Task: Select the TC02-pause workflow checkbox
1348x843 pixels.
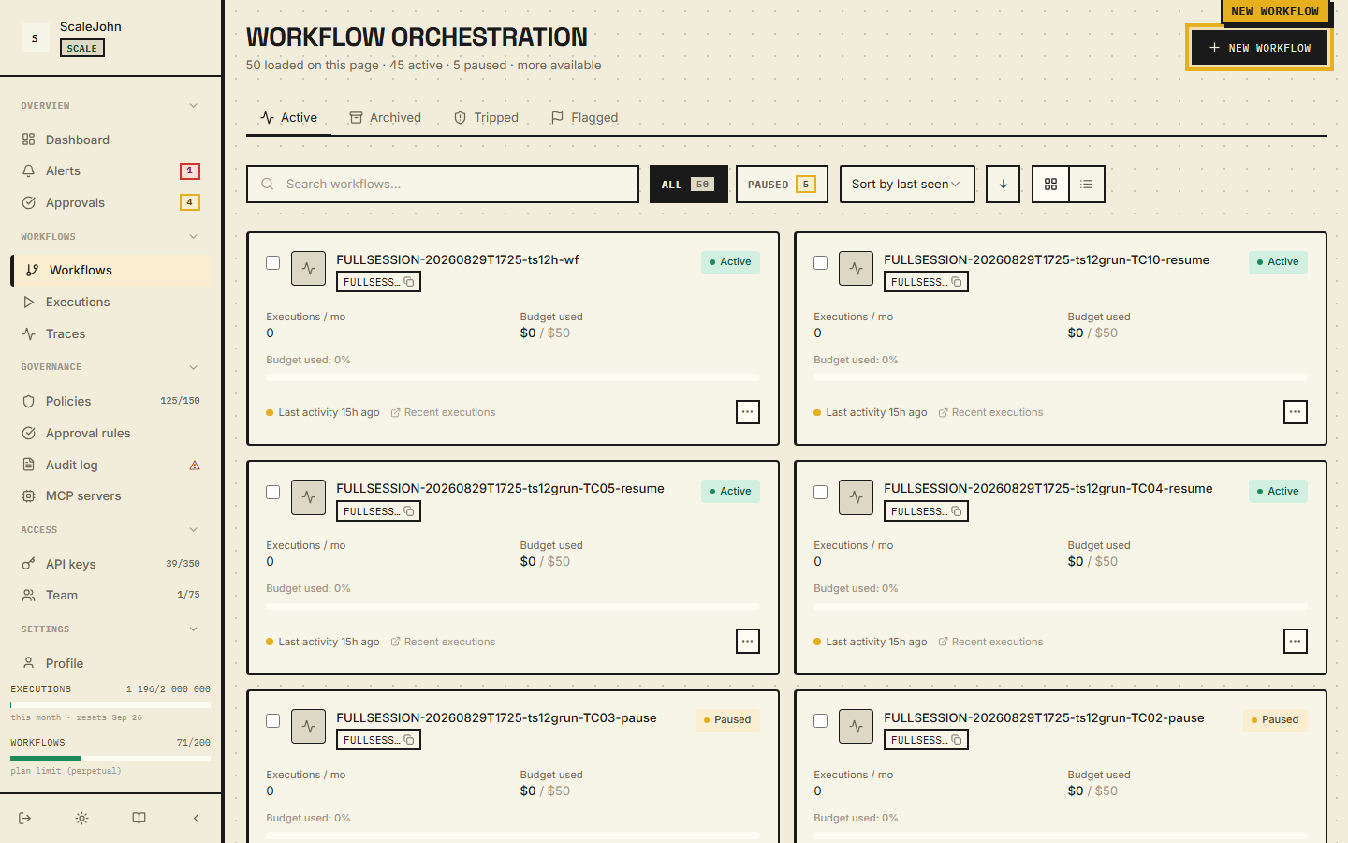Action: click(821, 720)
